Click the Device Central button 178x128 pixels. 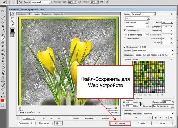pos(26,123)
